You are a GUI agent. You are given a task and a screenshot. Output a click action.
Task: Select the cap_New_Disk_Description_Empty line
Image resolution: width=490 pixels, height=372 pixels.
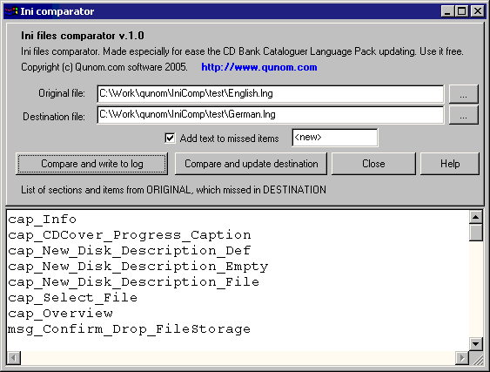pos(138,267)
